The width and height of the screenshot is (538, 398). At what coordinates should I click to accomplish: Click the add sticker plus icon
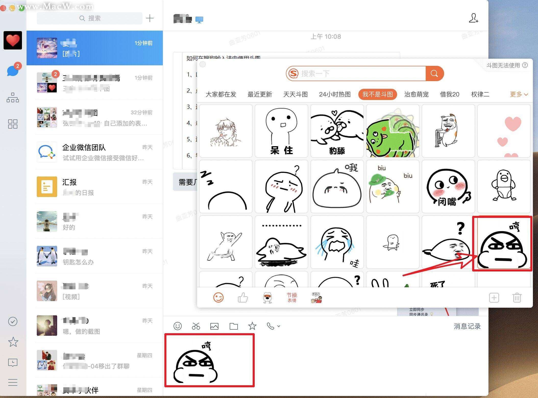point(494,297)
